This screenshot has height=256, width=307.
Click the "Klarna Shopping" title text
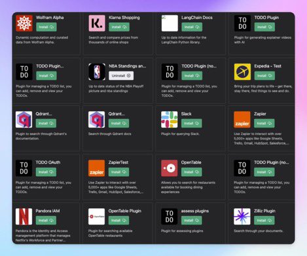[124, 18]
